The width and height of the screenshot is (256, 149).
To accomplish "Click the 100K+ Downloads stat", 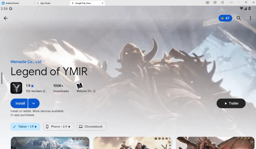I will tap(61, 88).
